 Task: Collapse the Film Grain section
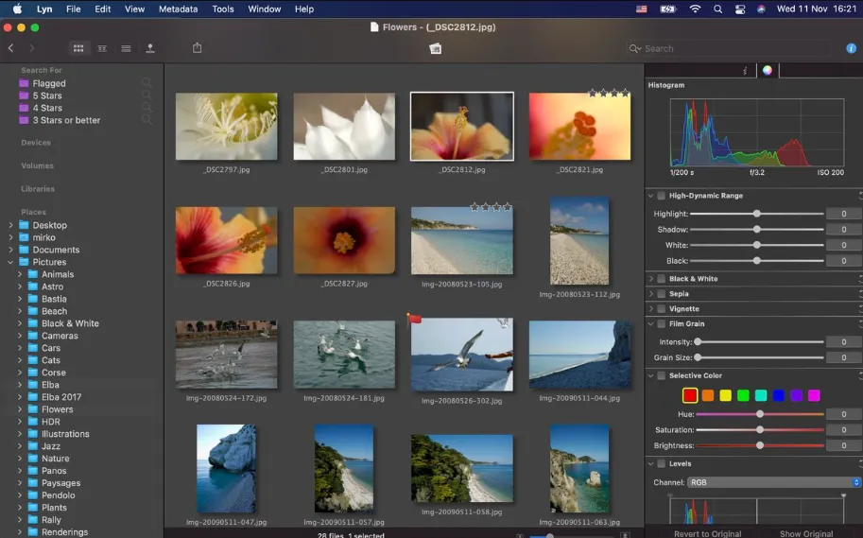(x=650, y=323)
